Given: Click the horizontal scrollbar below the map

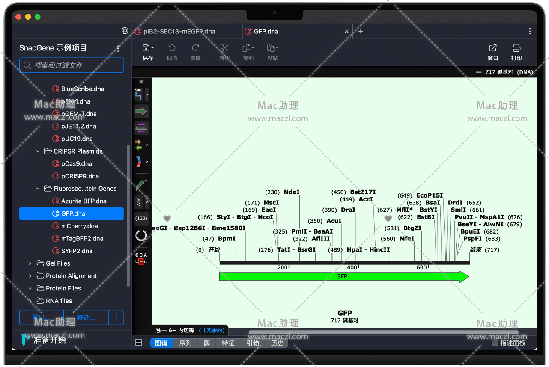Looking at the screenshot, I should tap(383, 332).
